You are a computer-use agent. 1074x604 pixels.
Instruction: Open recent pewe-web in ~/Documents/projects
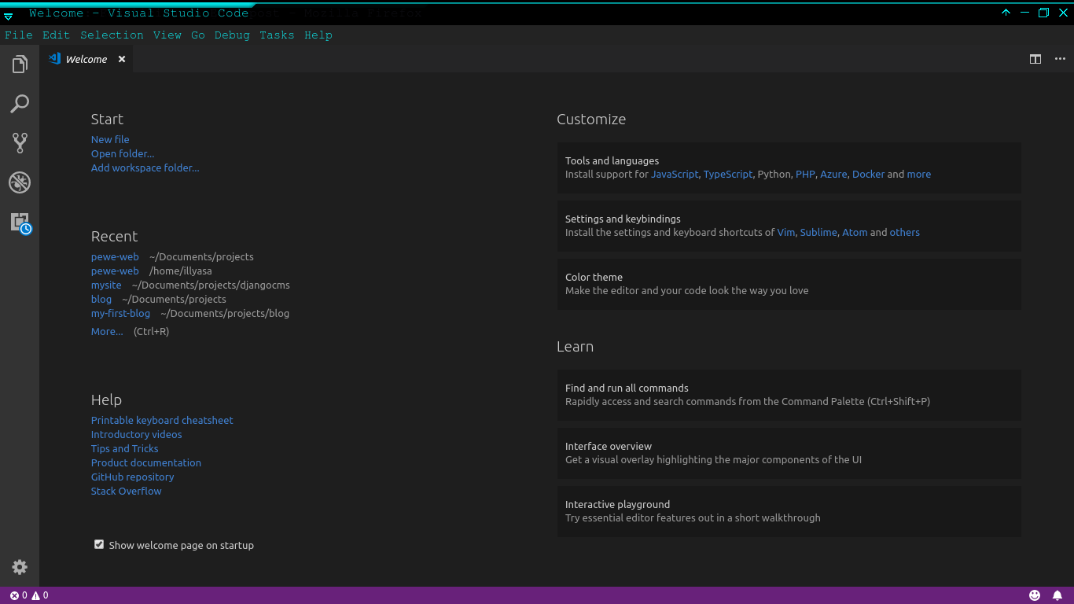115,256
